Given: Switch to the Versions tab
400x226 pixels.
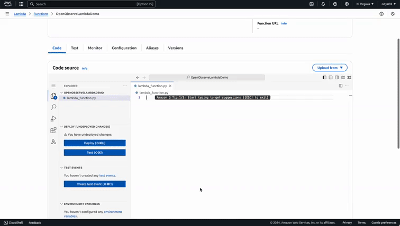Looking at the screenshot, I should coord(176,48).
